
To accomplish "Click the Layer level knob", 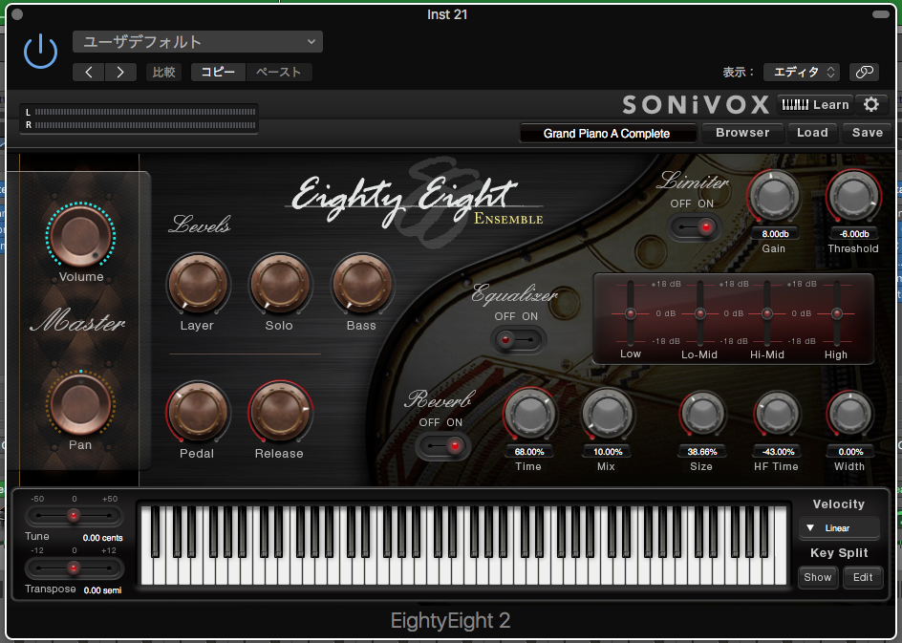I will coord(197,285).
